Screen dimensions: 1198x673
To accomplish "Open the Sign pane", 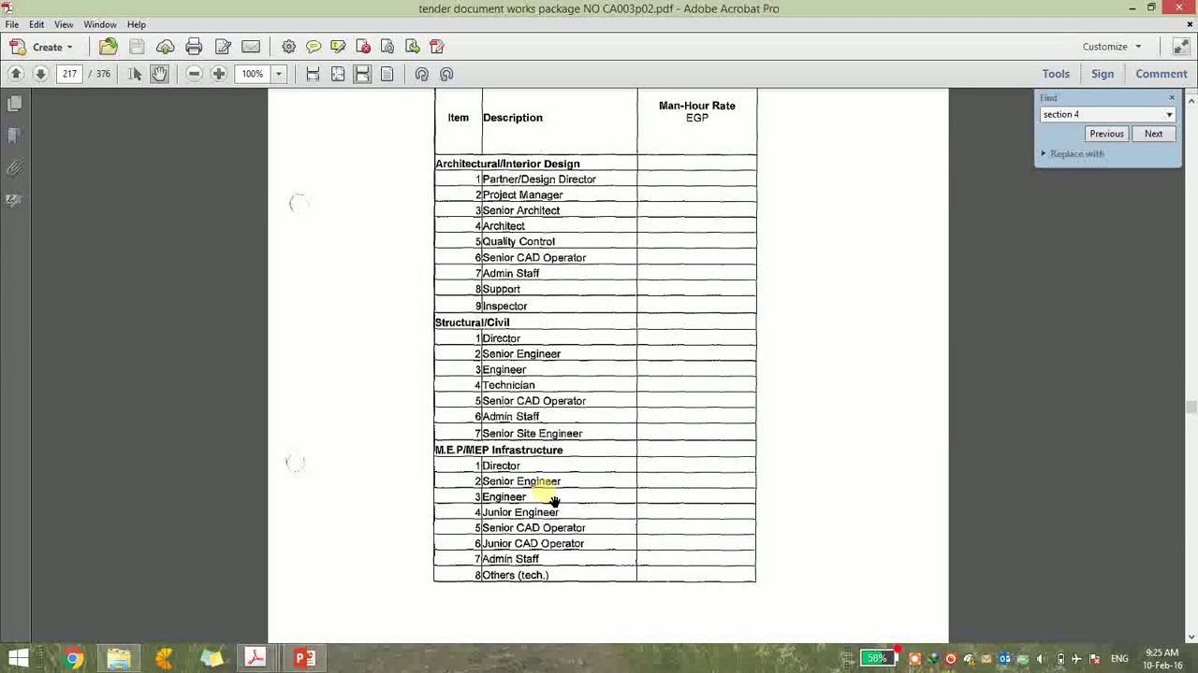I will (1103, 74).
